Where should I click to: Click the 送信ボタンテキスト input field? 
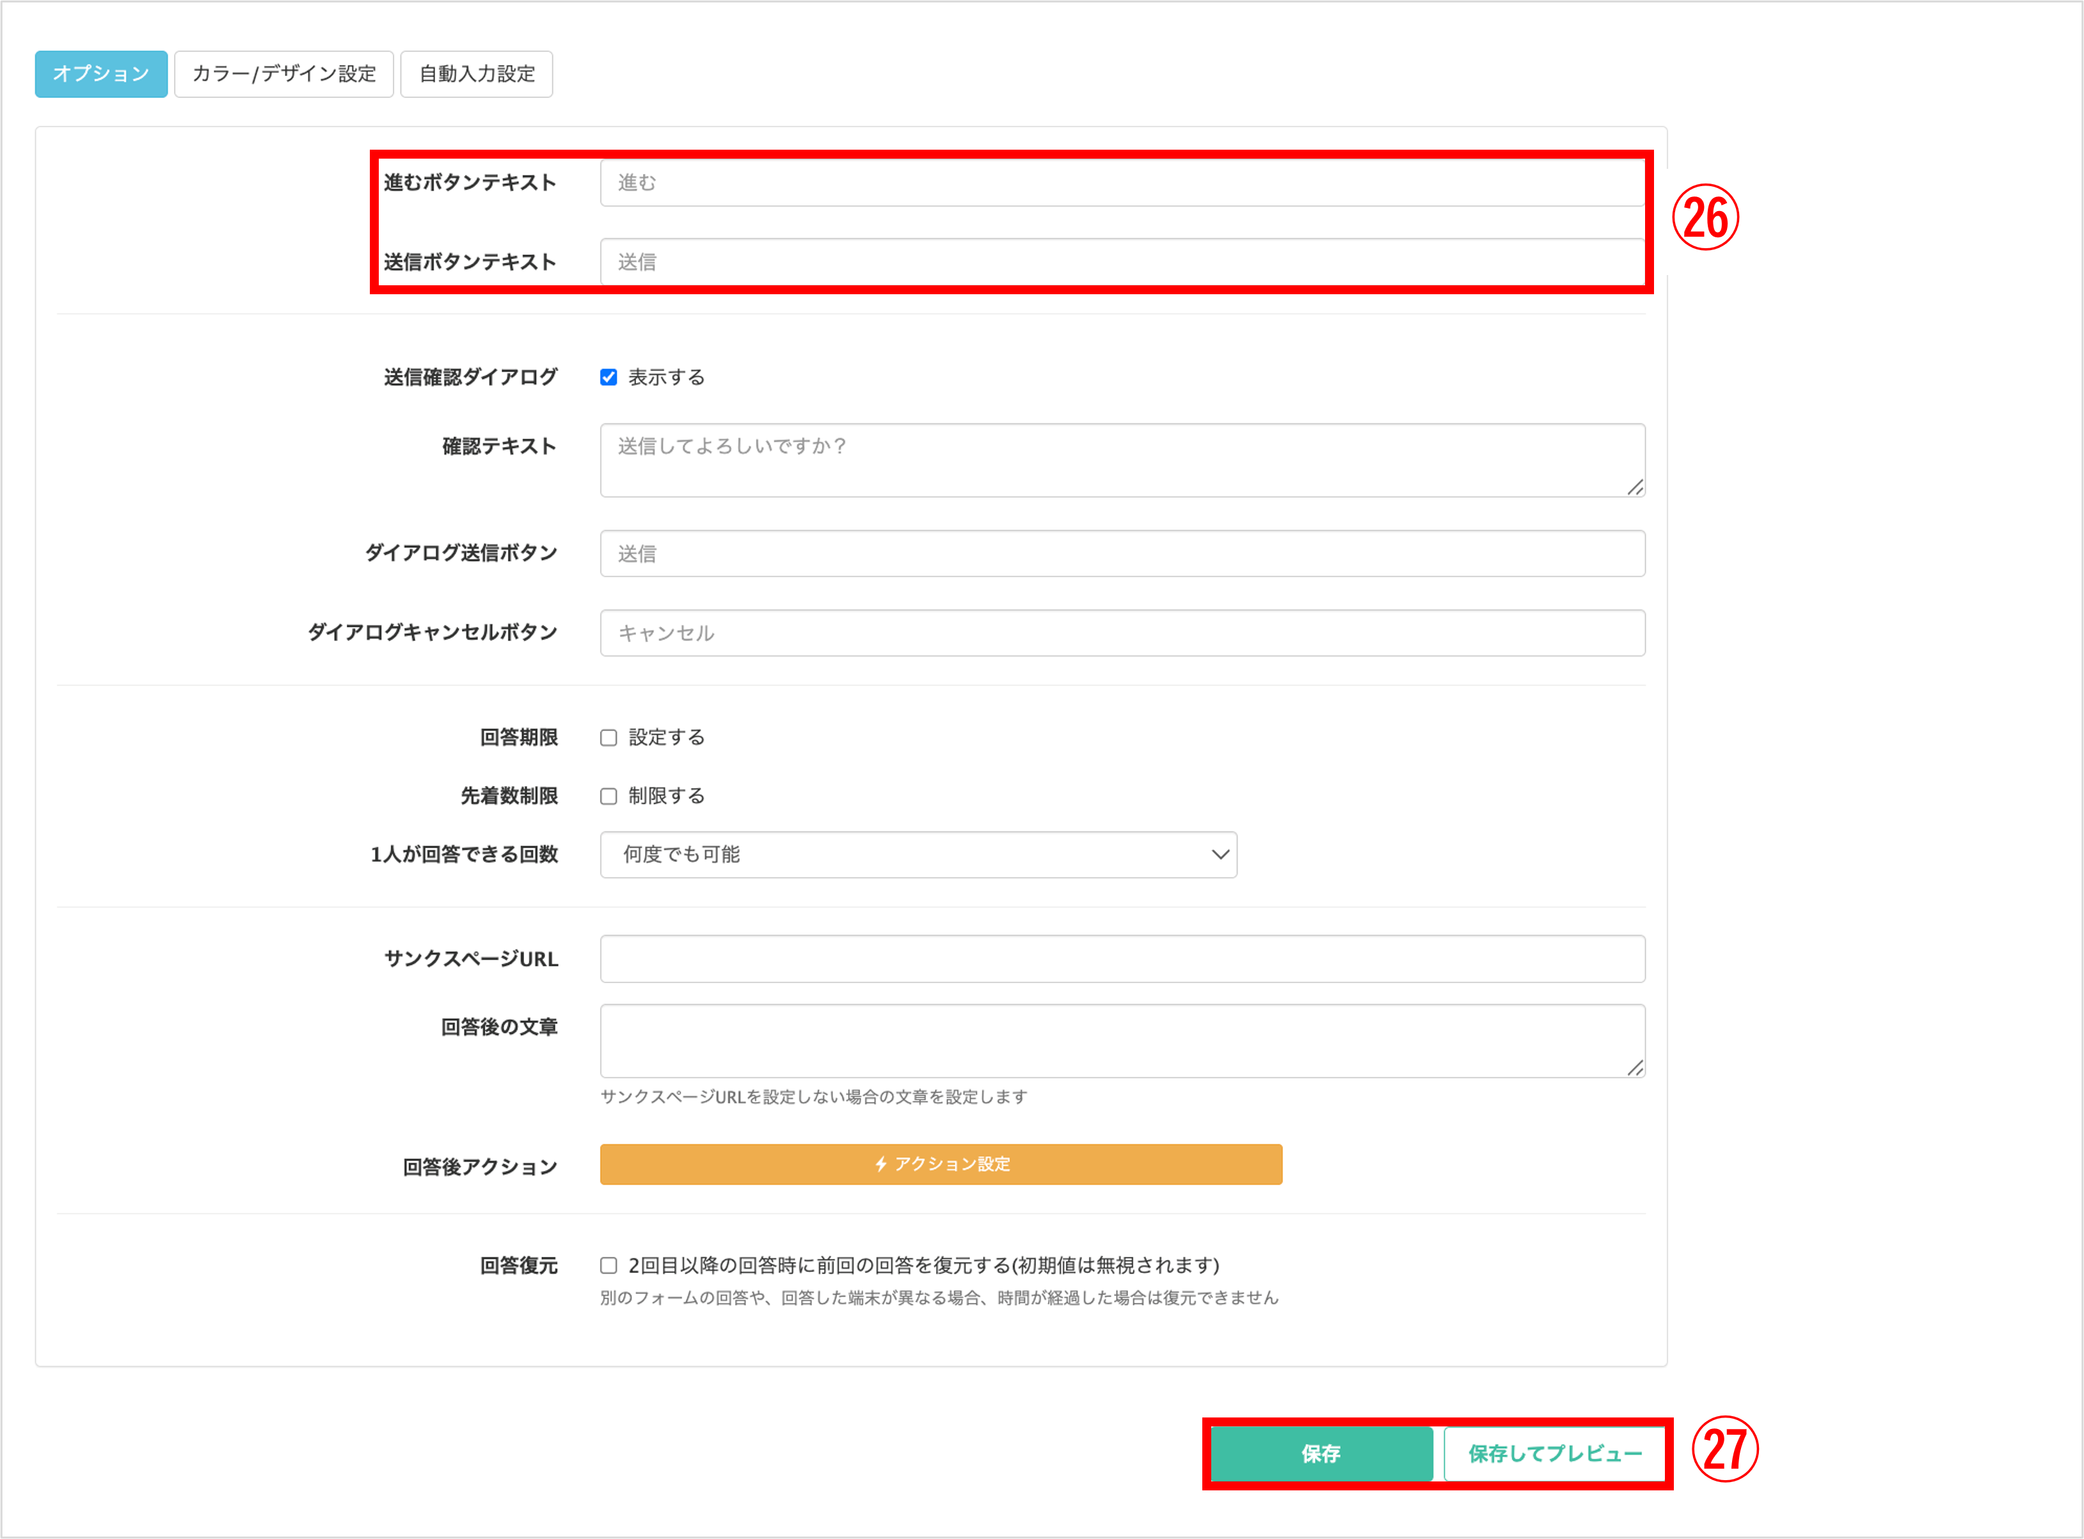(x=1121, y=262)
